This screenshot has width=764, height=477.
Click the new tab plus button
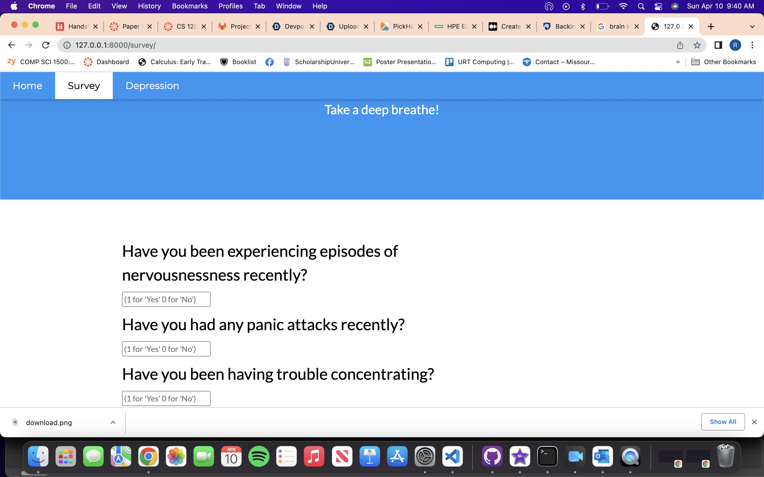pos(711,26)
